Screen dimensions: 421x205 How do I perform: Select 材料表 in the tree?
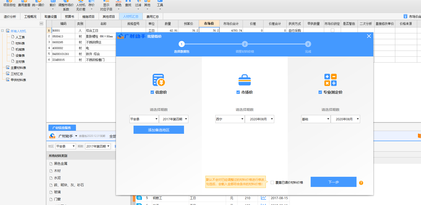(20, 43)
